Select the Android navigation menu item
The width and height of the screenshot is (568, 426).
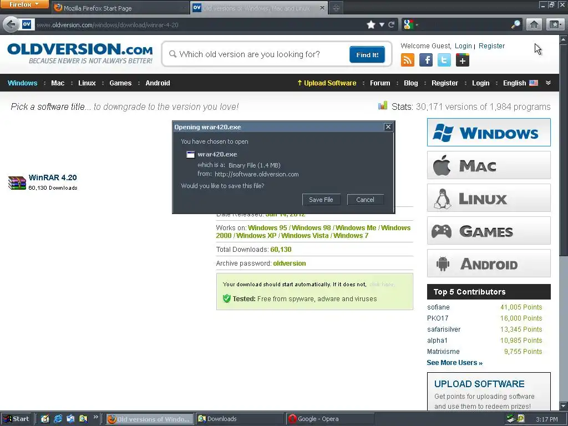158,83
